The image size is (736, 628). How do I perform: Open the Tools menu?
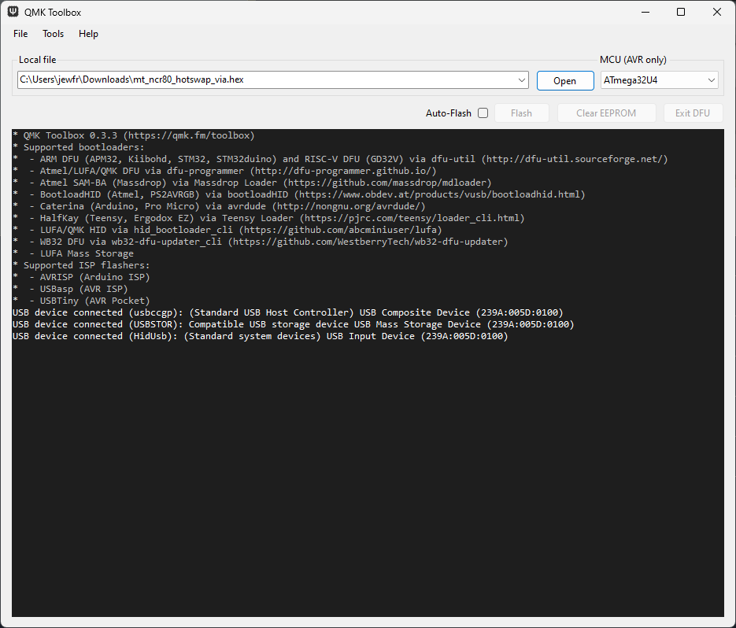53,34
